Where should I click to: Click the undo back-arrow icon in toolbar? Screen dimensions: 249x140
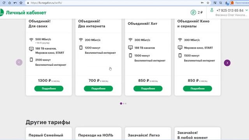15,3
